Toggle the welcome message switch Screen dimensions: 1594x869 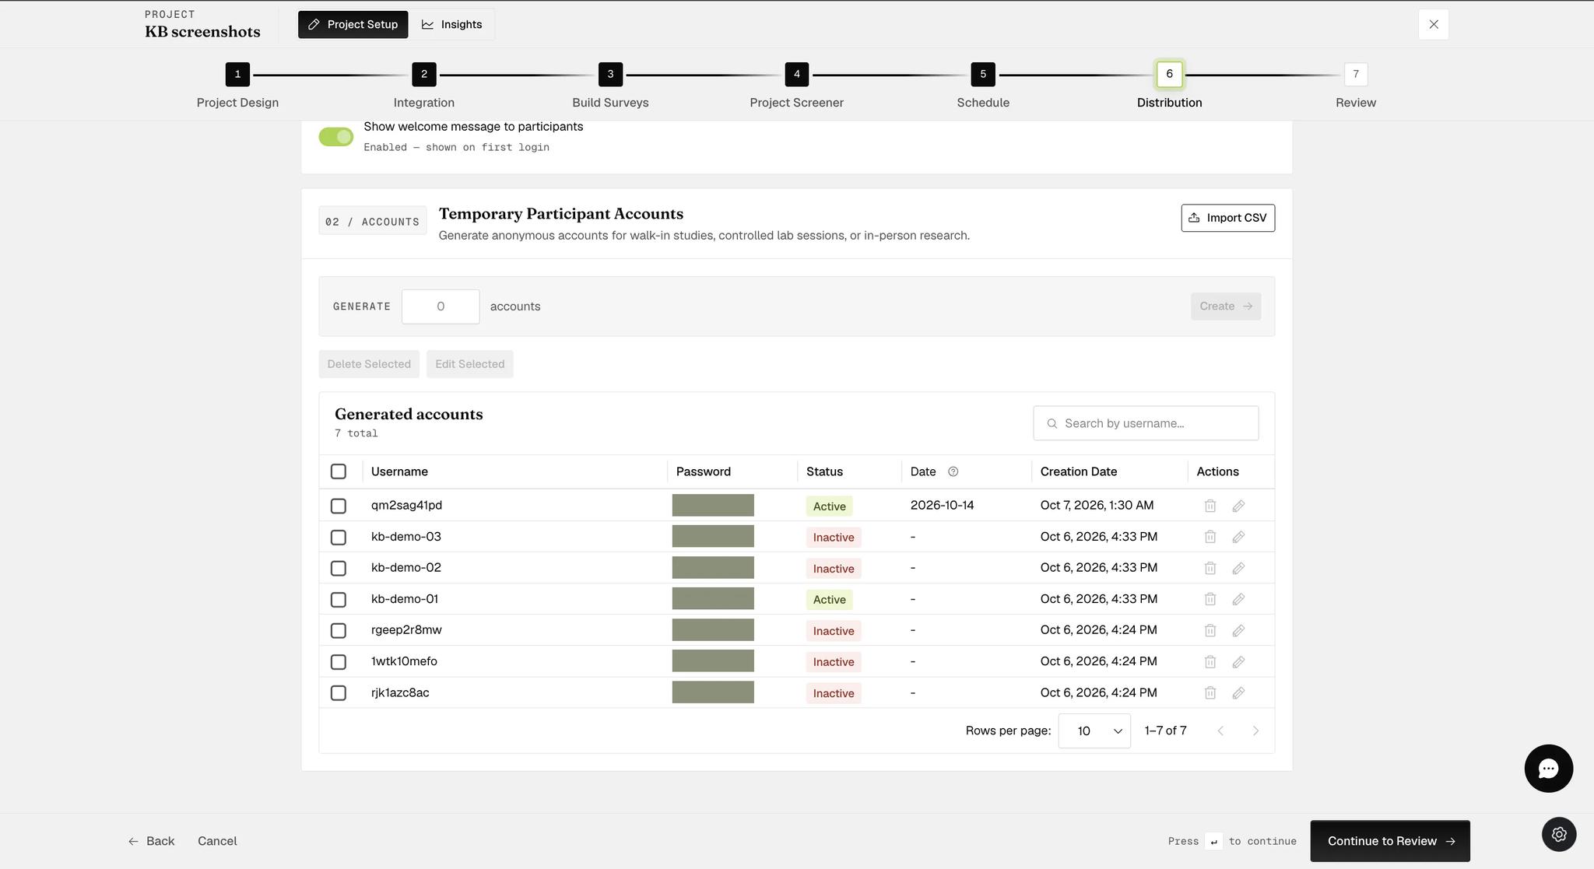336,137
